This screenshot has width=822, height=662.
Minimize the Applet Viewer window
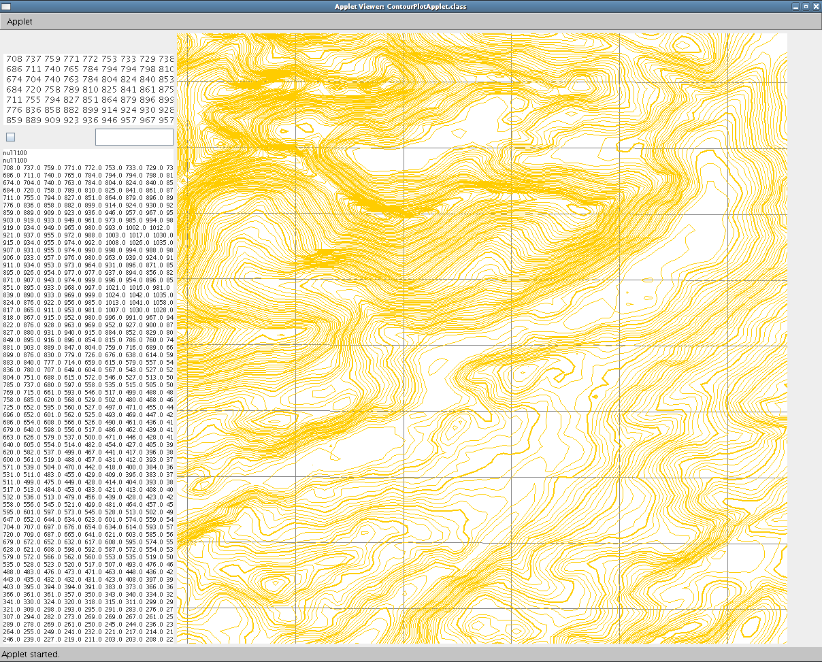pos(795,6)
